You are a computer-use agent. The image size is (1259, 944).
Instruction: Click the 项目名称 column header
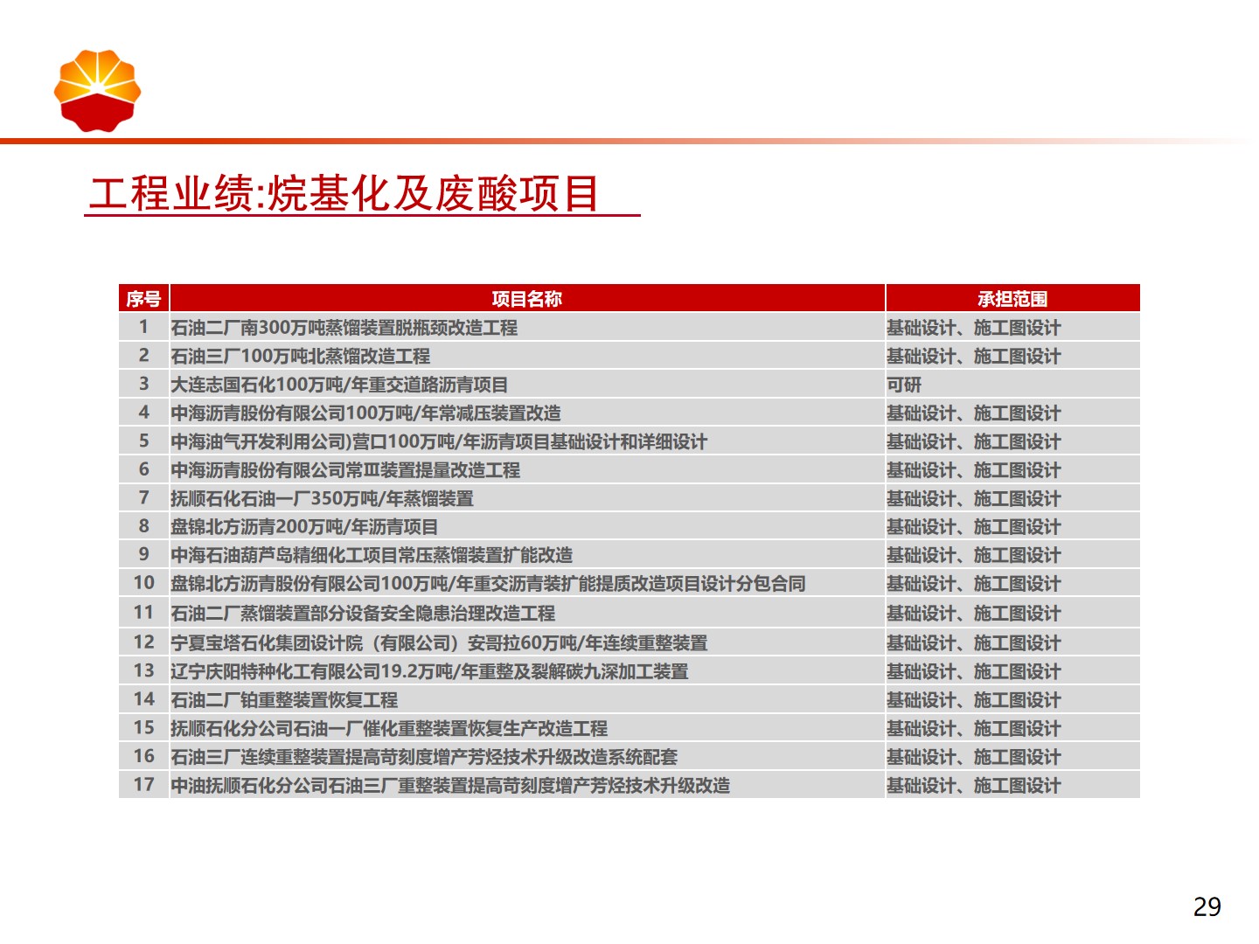[527, 299]
